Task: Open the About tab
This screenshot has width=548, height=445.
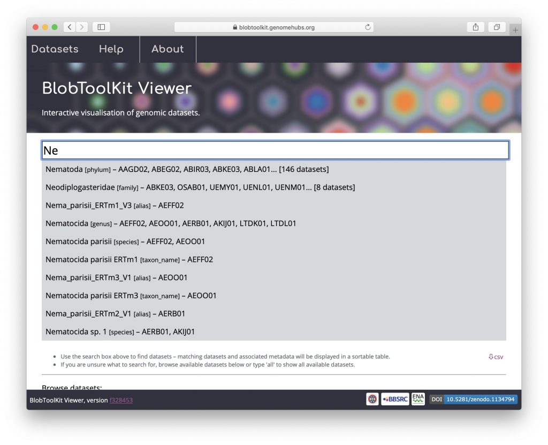Action: click(168, 49)
